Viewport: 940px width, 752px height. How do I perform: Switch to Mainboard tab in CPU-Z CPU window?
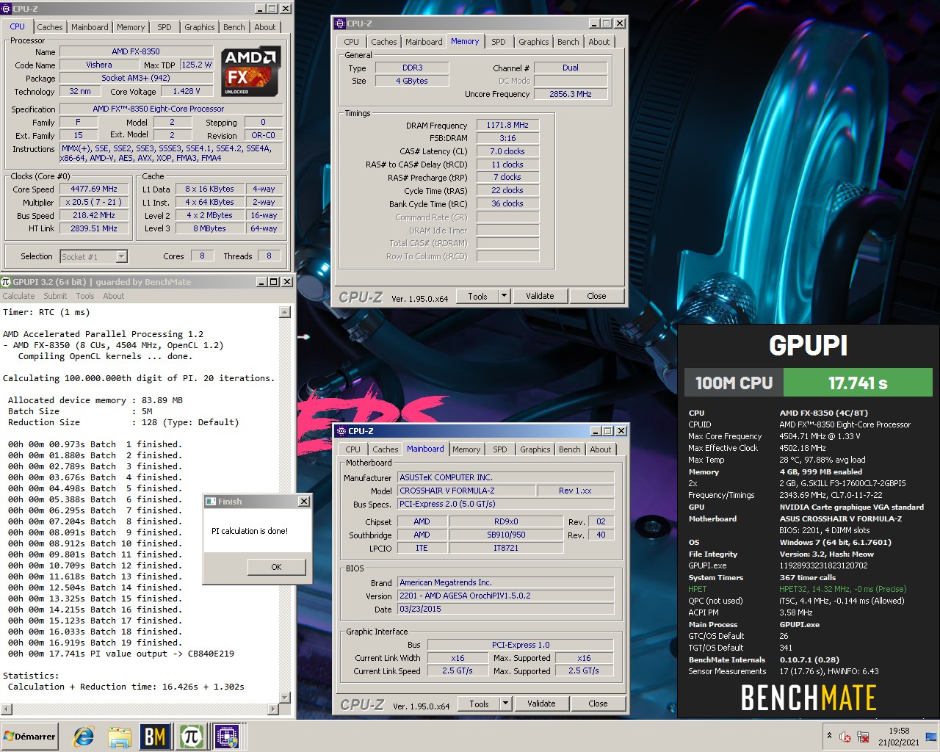click(x=90, y=27)
